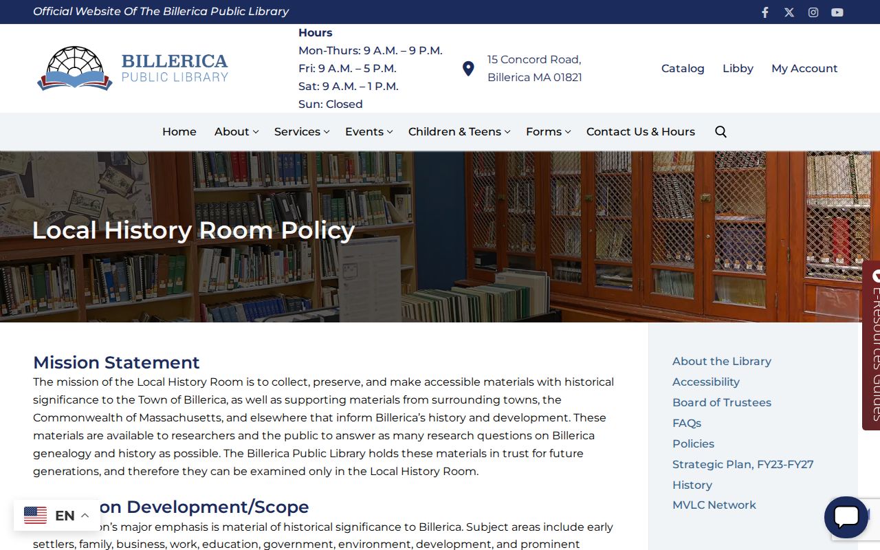
Task: Go to the Home menu item
Action: (x=179, y=131)
